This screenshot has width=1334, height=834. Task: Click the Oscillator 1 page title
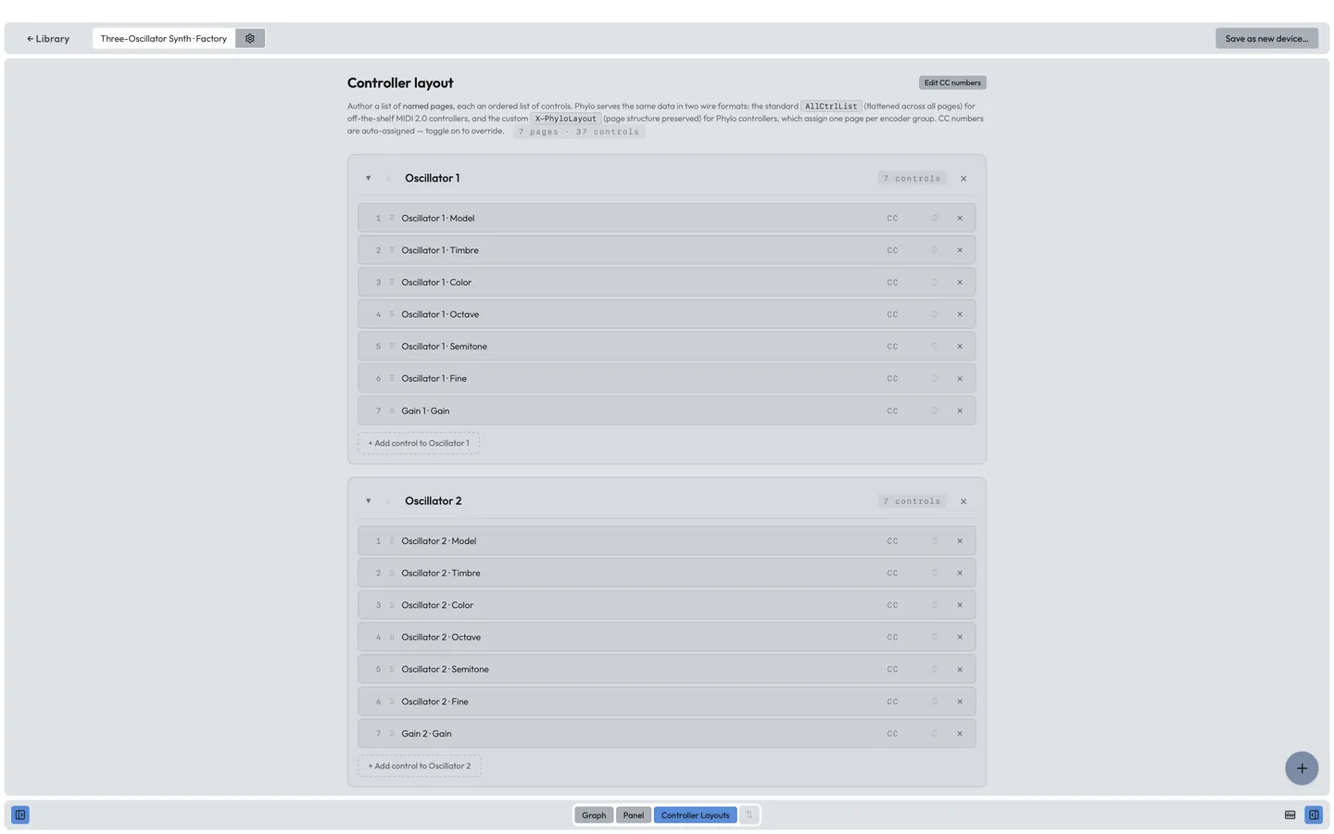(433, 178)
